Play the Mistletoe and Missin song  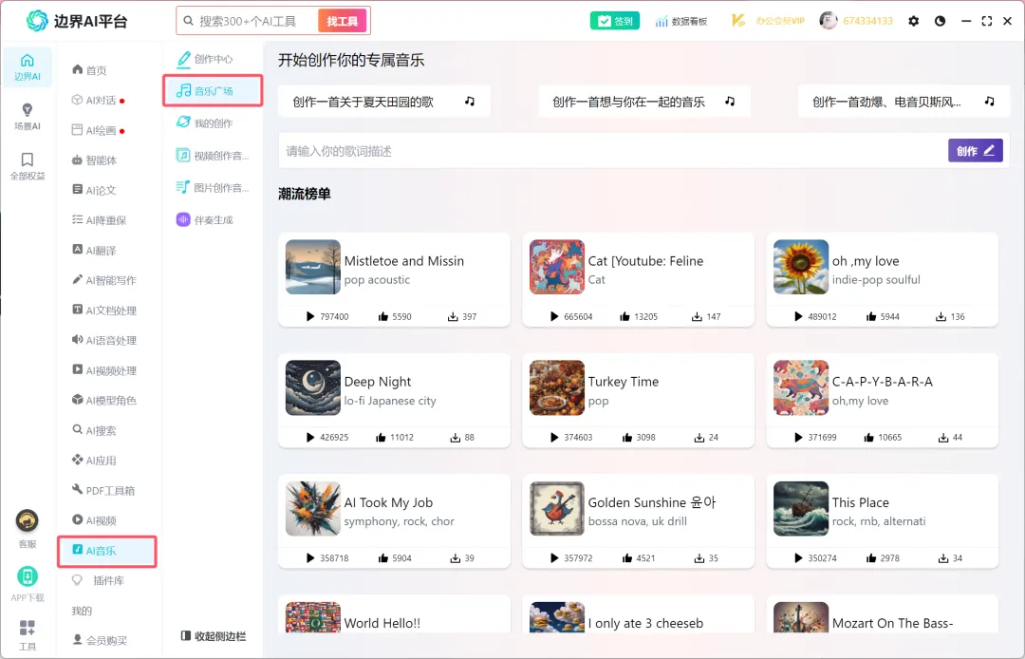[x=310, y=316]
